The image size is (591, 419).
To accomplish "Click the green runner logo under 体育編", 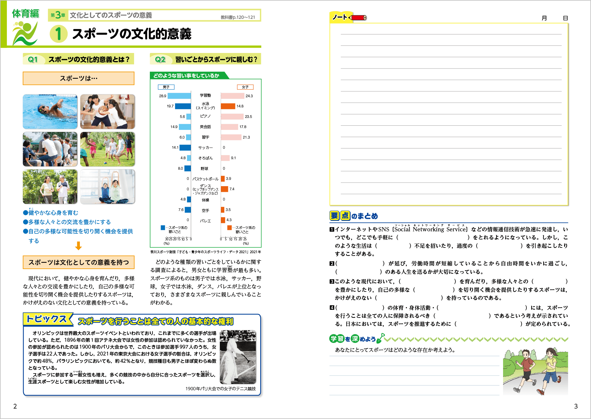I will click(x=25, y=33).
